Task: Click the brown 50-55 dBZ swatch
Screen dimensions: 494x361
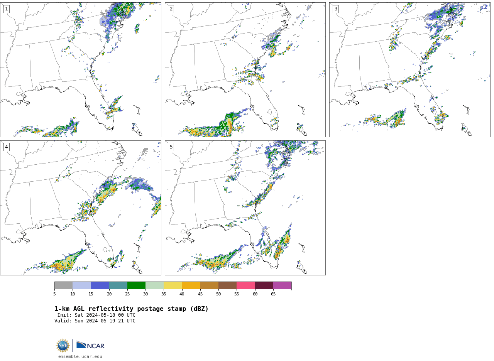Action: coord(228,285)
